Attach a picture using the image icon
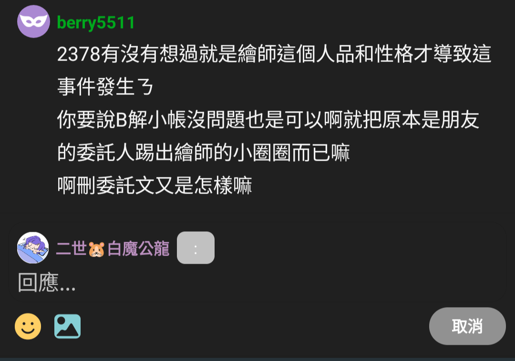This screenshot has height=361, width=515. 67,326
